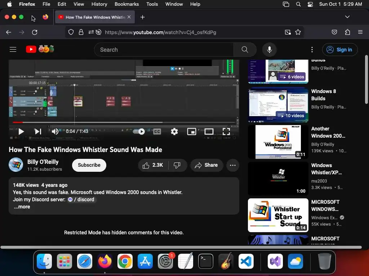Open the player settings gear
Viewport: 369px width, 276px height.
click(174, 132)
